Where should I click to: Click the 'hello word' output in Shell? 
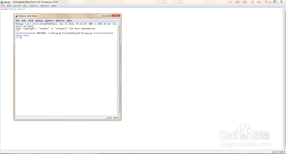[x=22, y=35]
